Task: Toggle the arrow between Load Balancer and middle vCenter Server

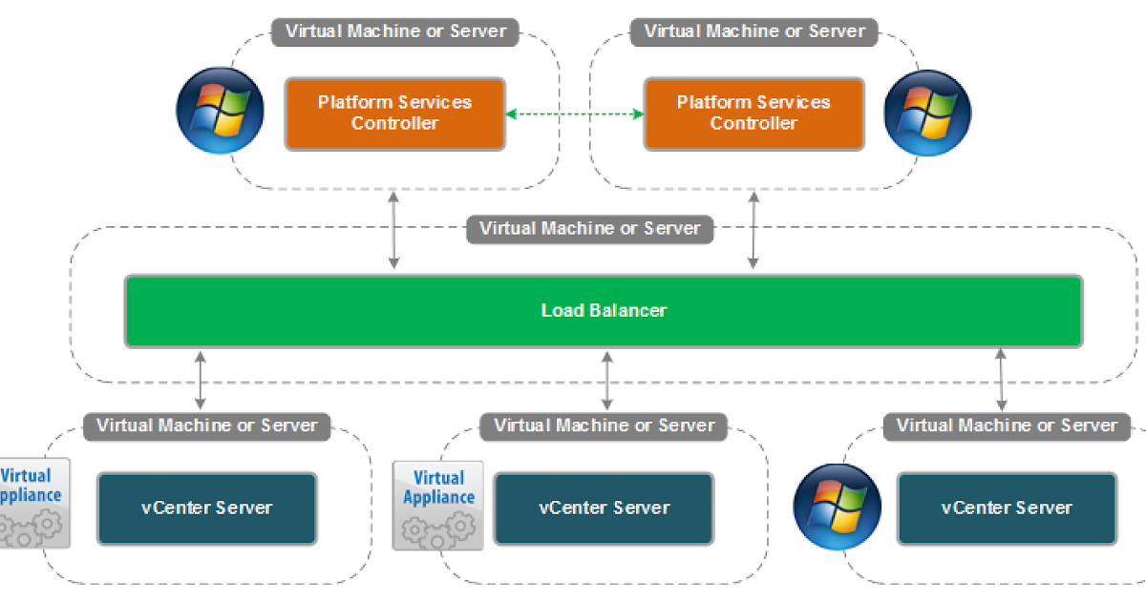Action: coord(605,380)
